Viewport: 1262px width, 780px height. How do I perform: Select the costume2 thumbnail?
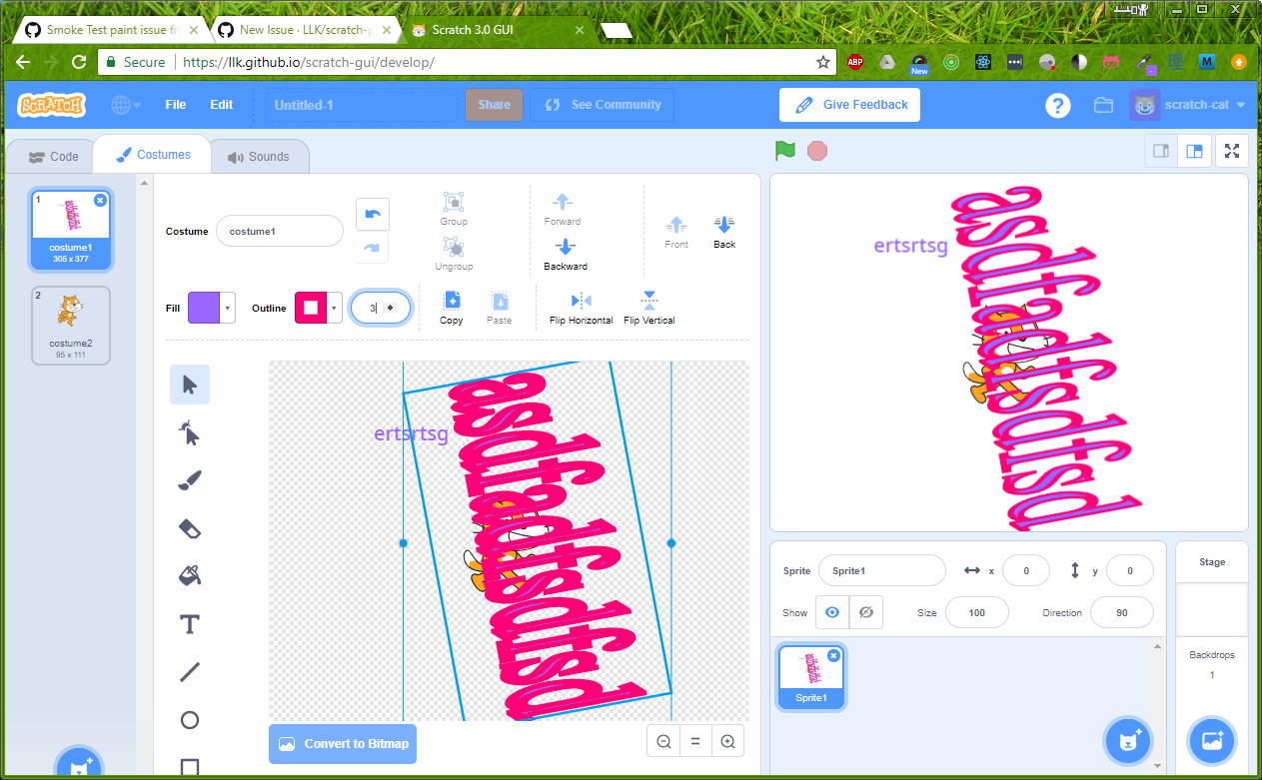coord(70,325)
